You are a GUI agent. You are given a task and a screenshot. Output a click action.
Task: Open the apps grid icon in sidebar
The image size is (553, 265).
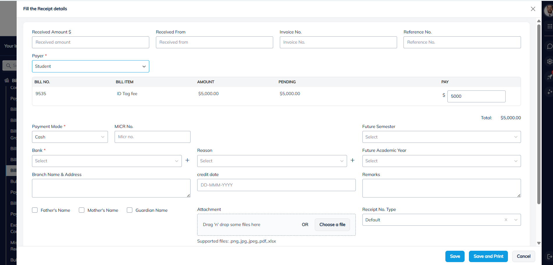click(x=549, y=26)
